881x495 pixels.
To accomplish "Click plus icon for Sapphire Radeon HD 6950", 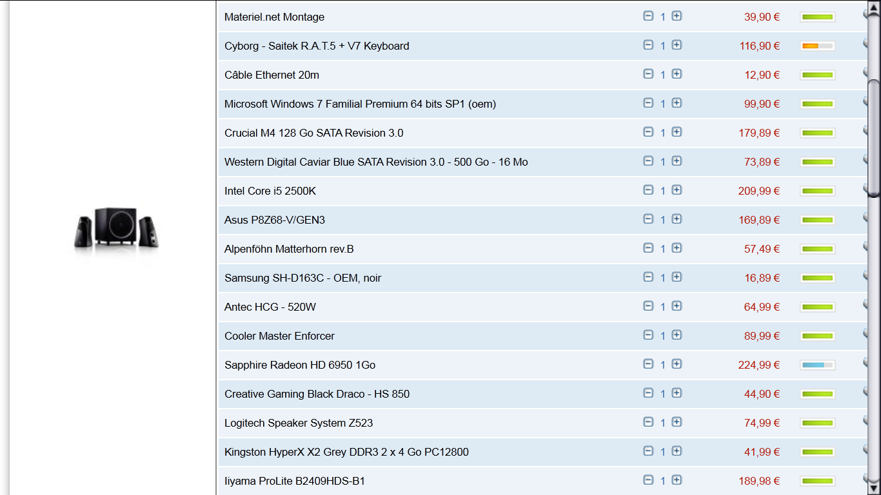I will click(x=677, y=364).
